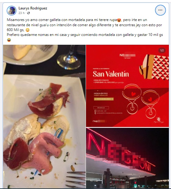The width and height of the screenshot is (171, 189).
Task: Open the three-dots post options menu
Action: [160, 10]
